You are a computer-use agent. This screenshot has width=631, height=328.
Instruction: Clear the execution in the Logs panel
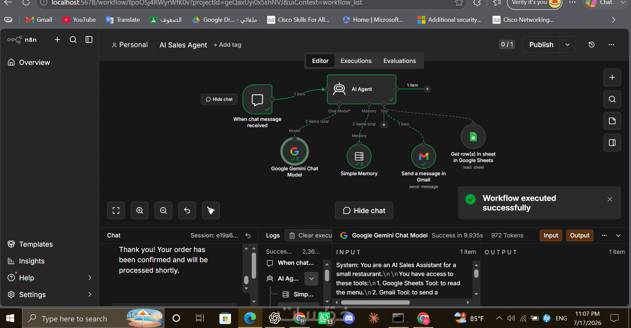(309, 235)
